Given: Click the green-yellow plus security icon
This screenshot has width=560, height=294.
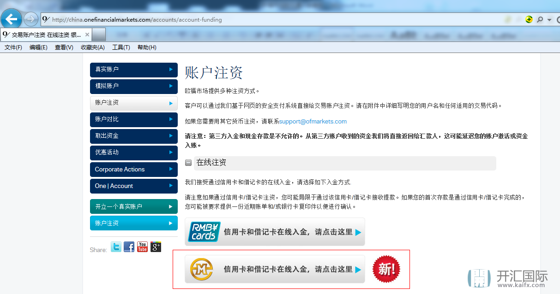Looking at the screenshot, I should [529, 20].
